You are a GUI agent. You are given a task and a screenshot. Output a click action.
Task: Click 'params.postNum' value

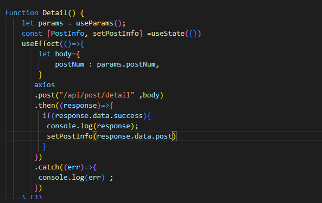click(126, 64)
